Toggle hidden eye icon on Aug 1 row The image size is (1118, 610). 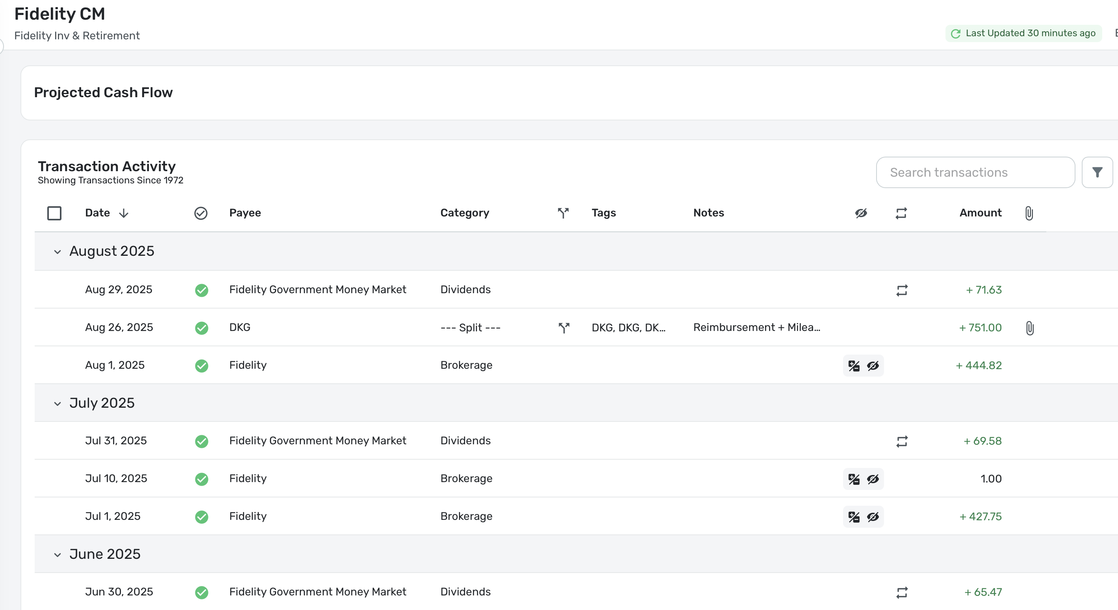point(873,366)
